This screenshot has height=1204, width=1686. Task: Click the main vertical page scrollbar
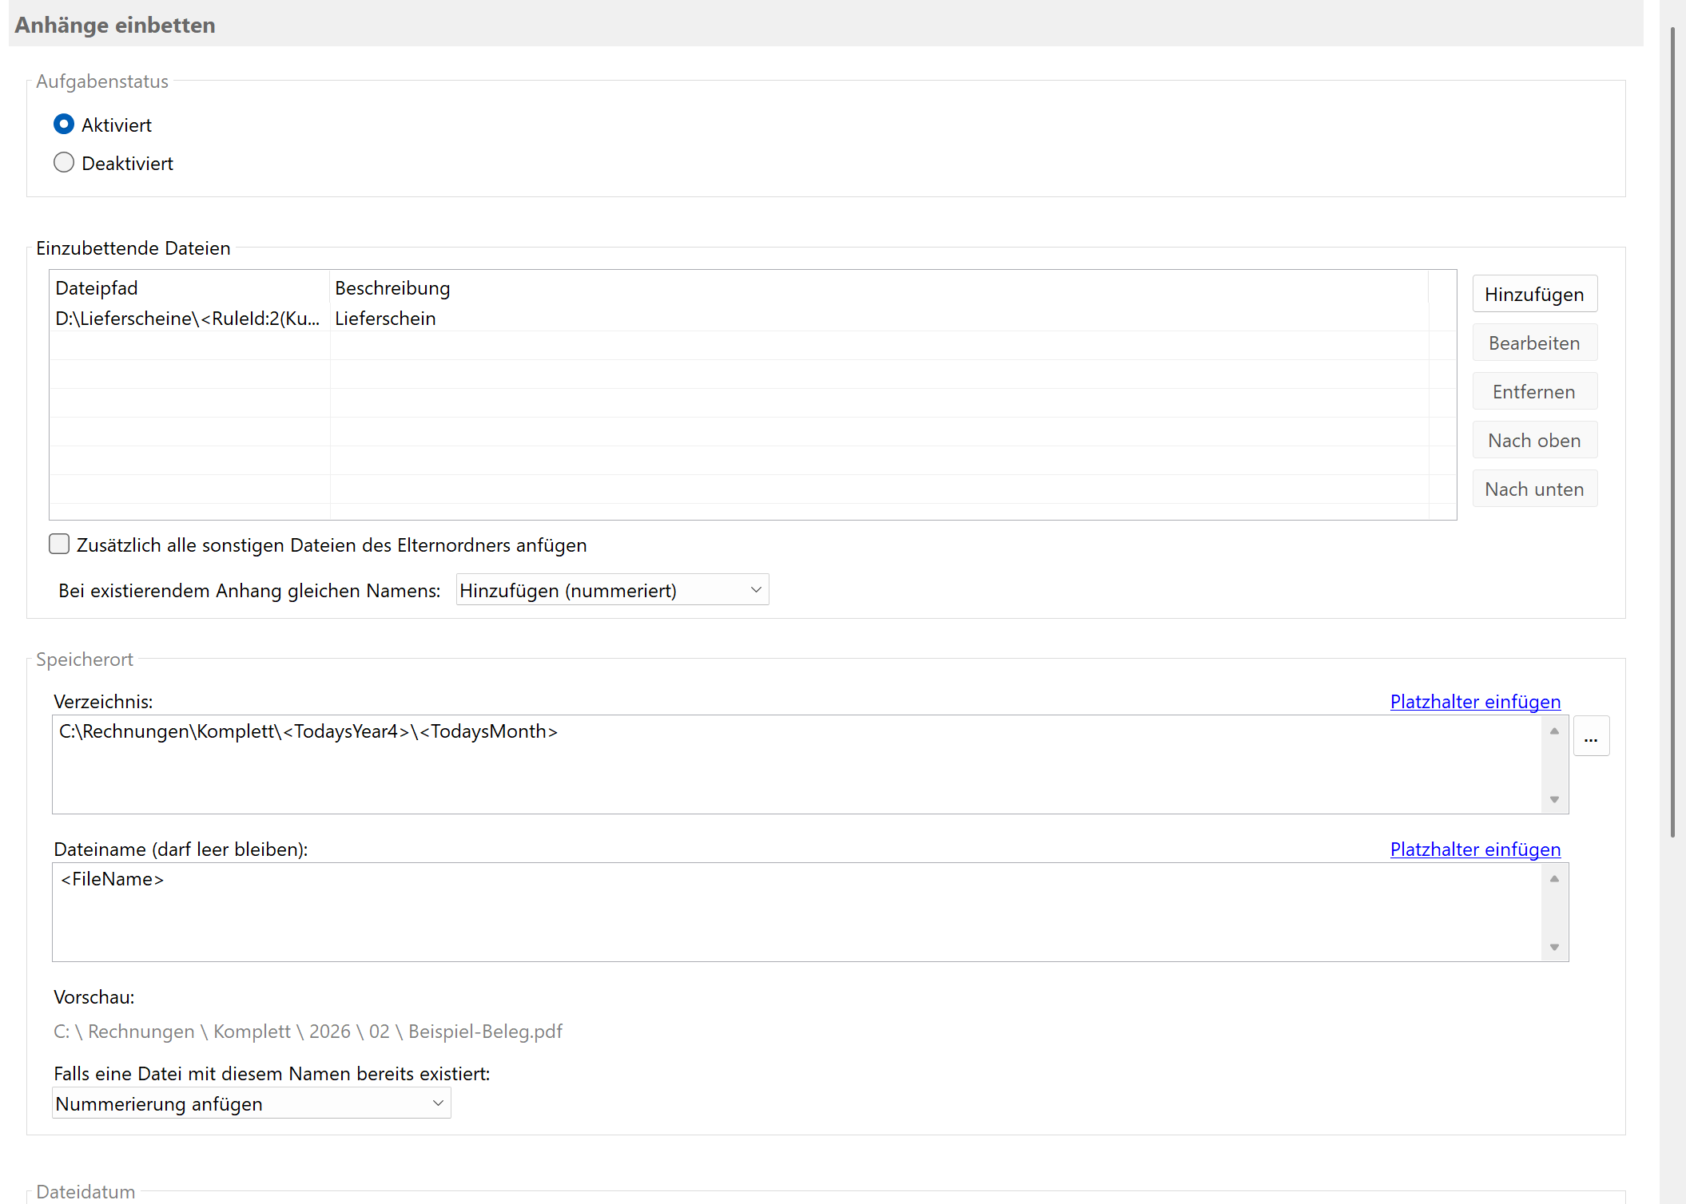pyautogui.click(x=1672, y=431)
